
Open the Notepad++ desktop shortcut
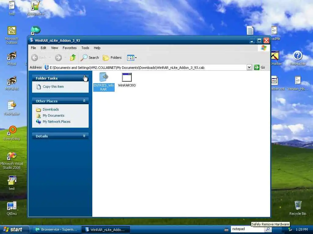[x=35, y=8]
